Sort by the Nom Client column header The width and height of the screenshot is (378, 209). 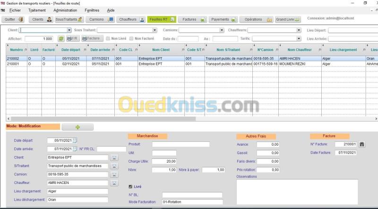click(x=161, y=50)
